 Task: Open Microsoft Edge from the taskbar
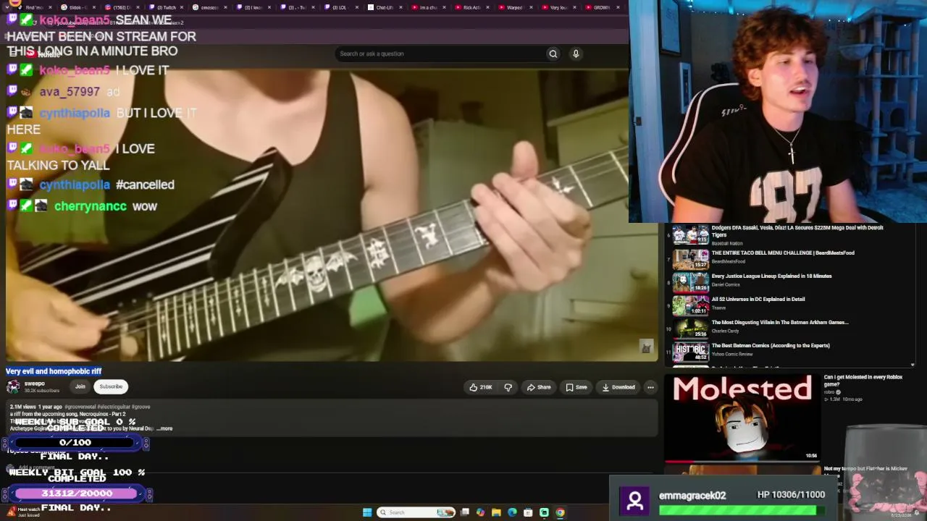click(x=512, y=512)
